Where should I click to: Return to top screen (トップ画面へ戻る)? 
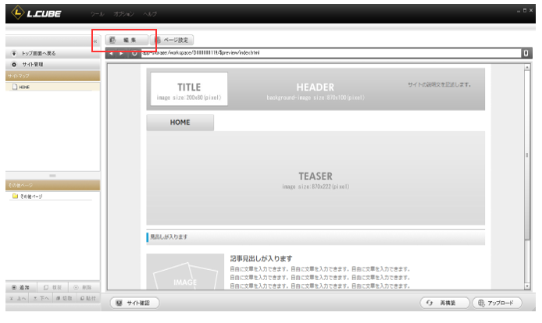pyautogui.click(x=53, y=53)
